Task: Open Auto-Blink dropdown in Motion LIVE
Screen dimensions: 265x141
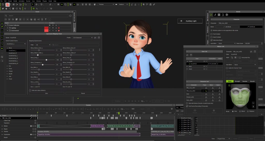Action: 245,65
